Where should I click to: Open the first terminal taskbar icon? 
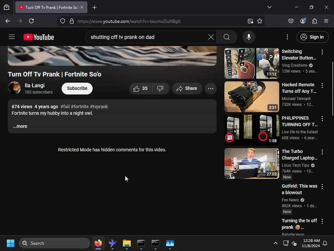click(141, 243)
